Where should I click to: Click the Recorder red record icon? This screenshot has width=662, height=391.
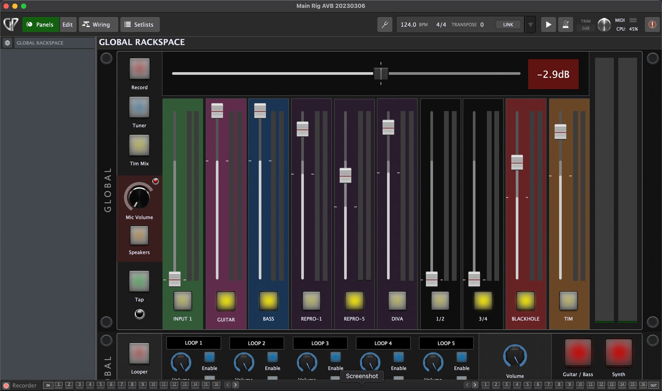(6, 385)
